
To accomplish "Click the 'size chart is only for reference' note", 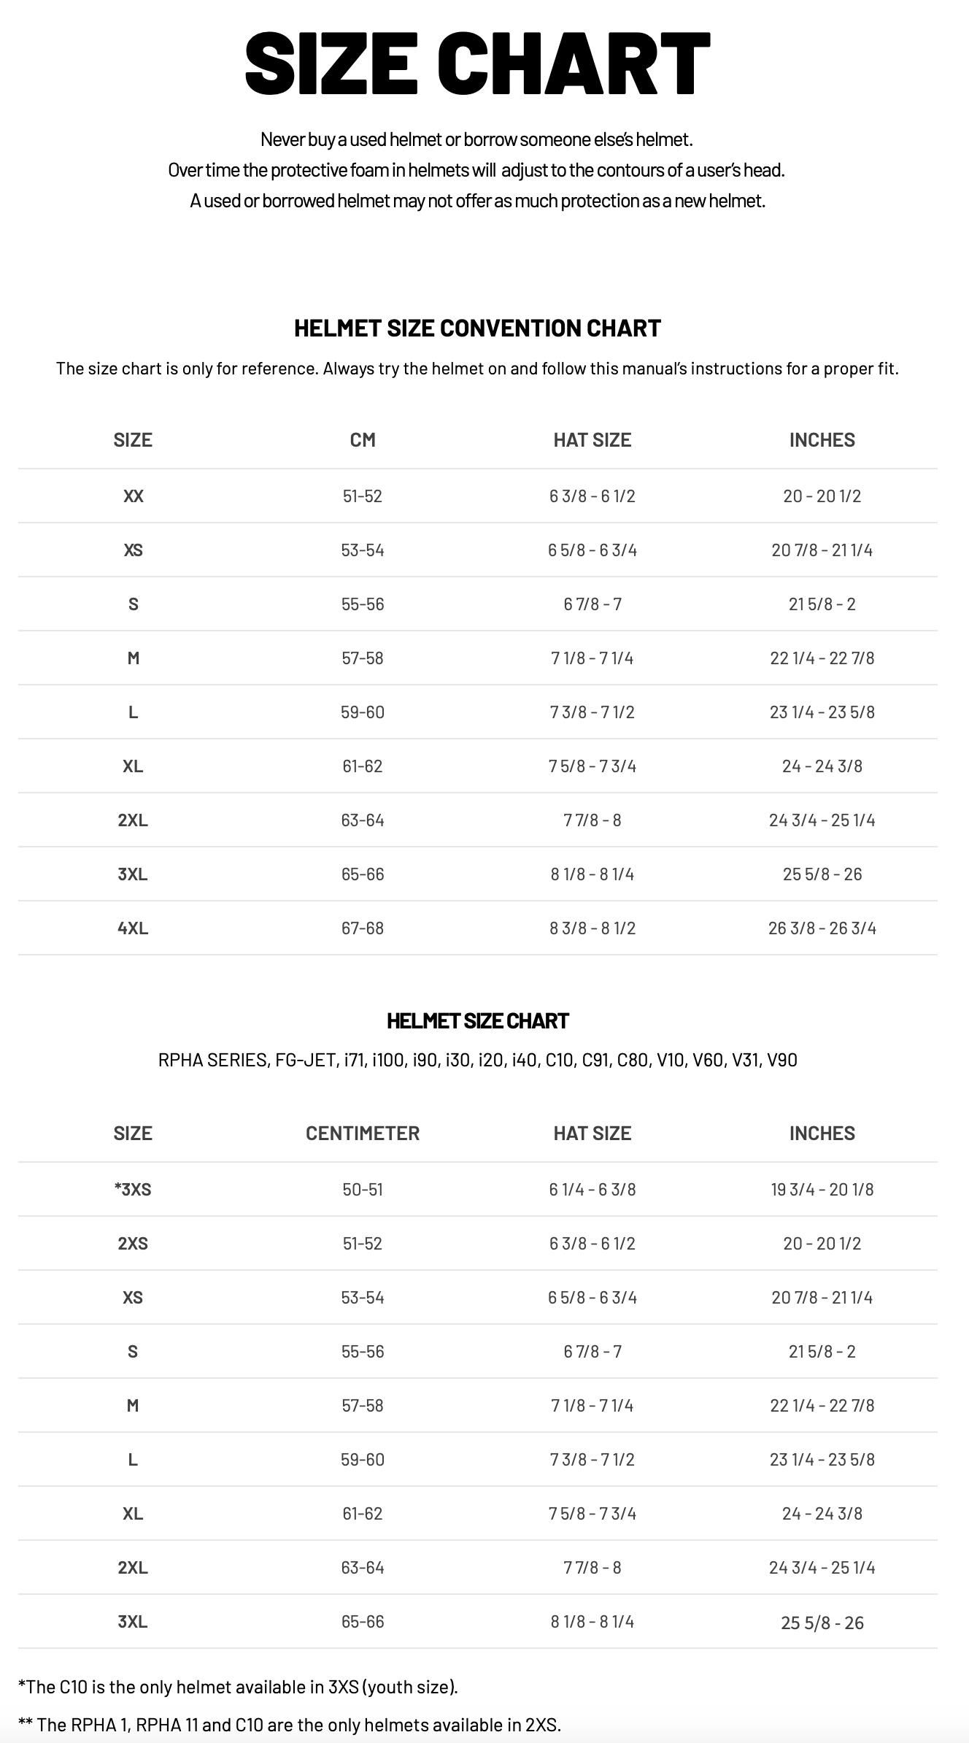I will pos(477,369).
